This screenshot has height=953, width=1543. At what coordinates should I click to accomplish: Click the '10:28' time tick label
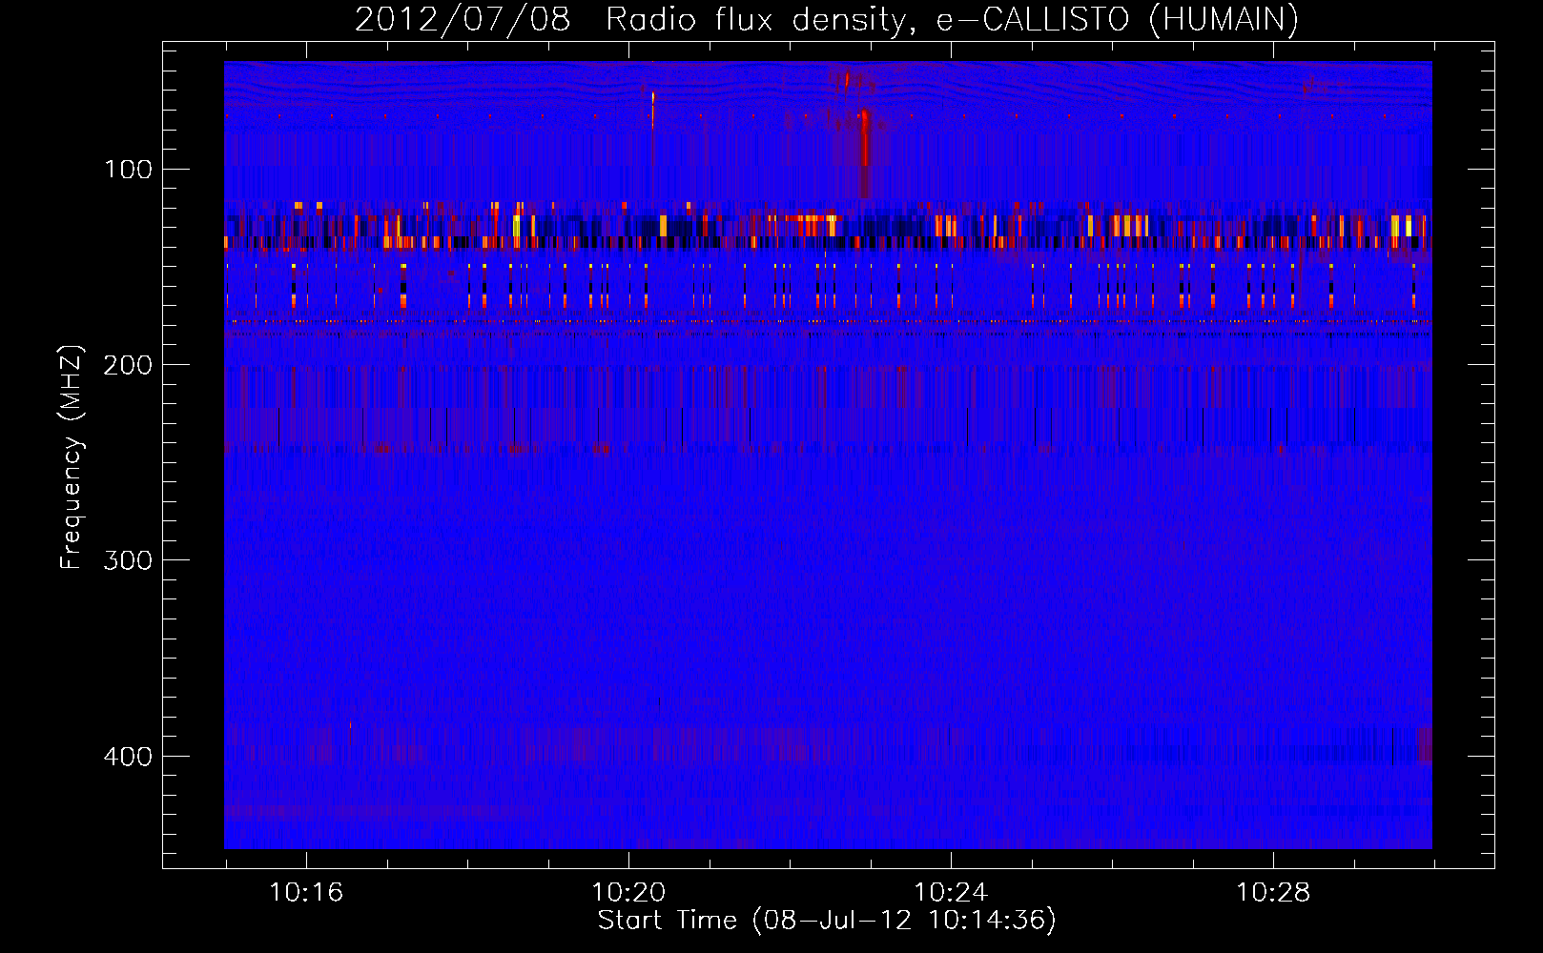pyautogui.click(x=1273, y=892)
